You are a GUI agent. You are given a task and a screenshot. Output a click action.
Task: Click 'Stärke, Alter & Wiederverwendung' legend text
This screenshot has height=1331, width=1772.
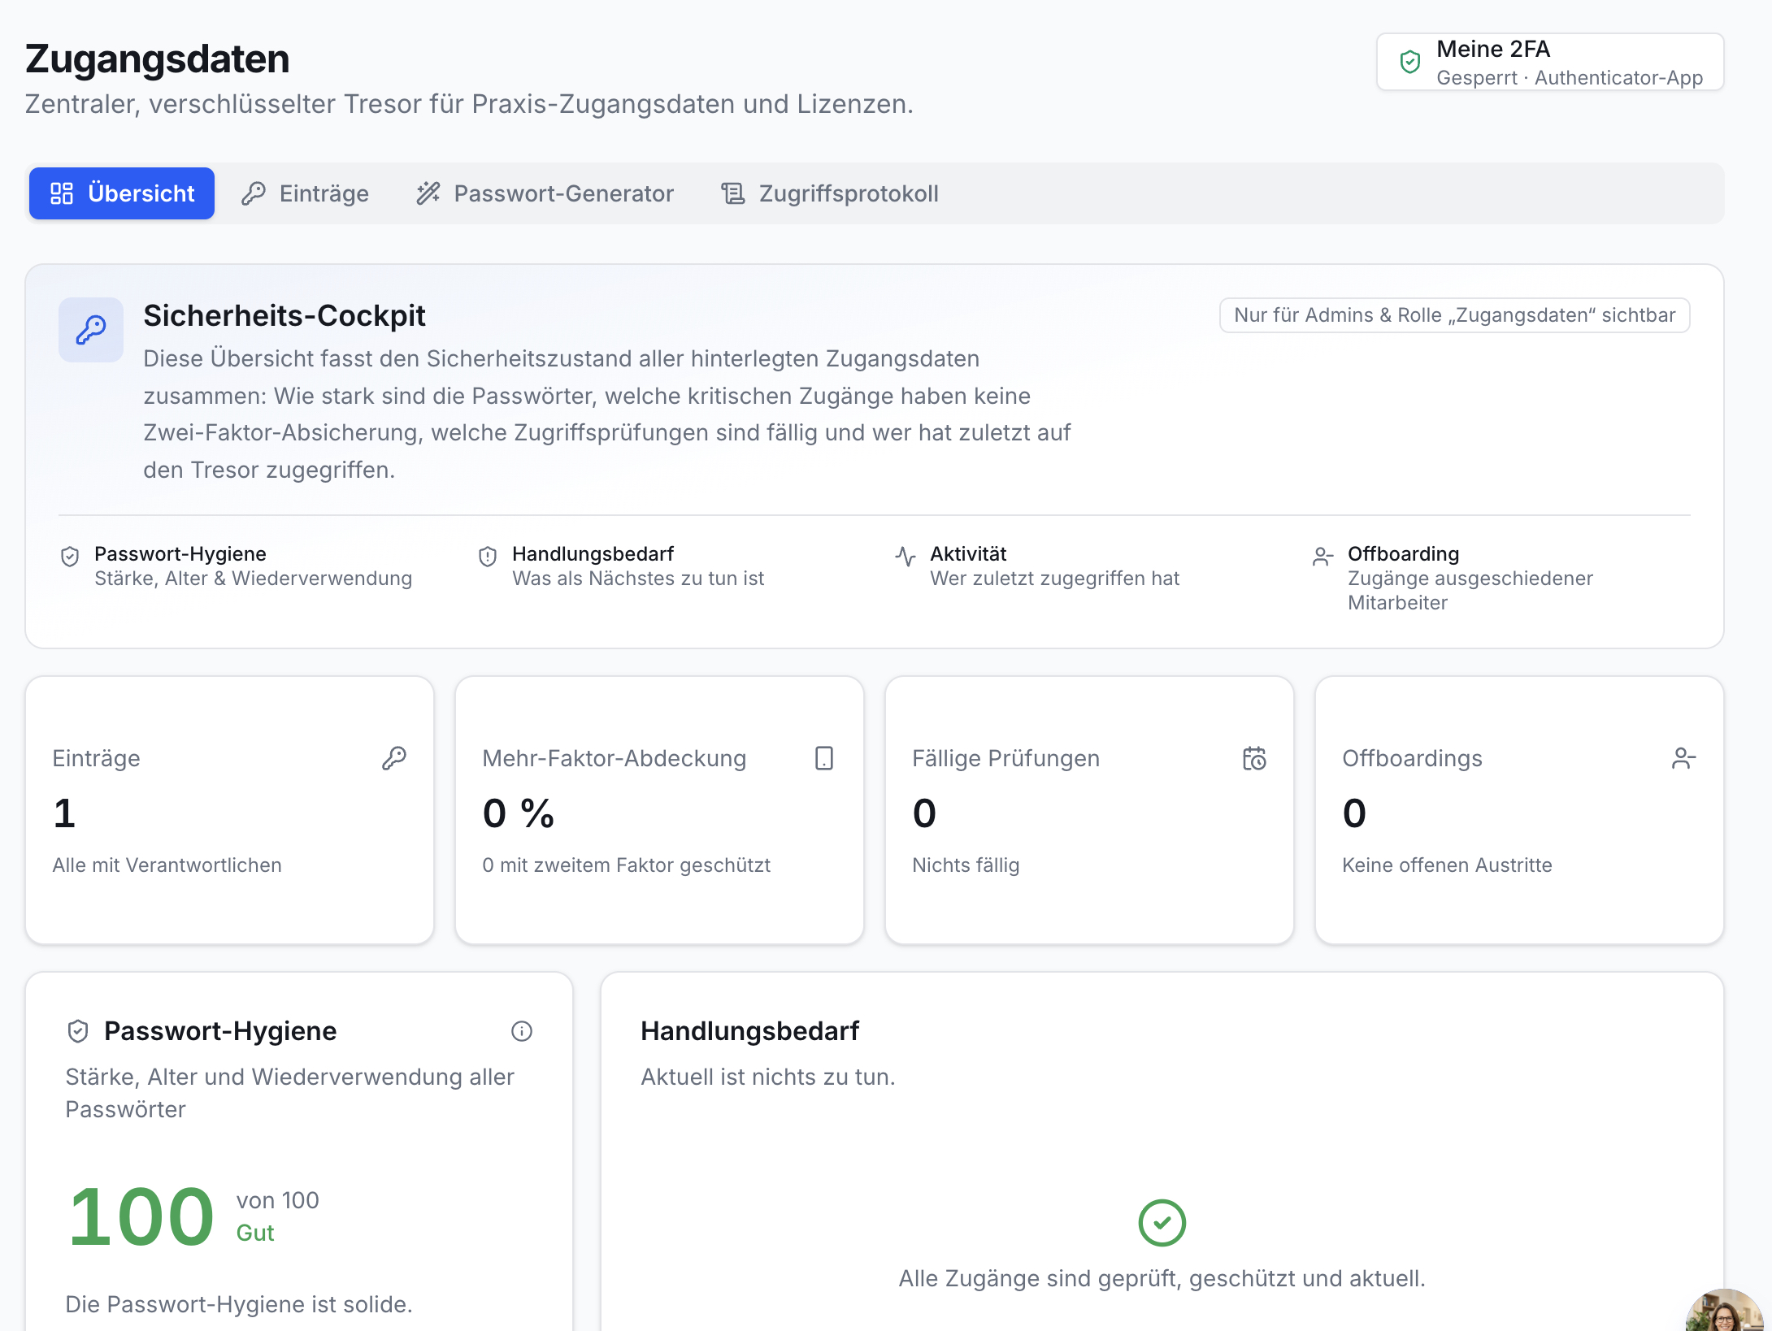pos(253,579)
